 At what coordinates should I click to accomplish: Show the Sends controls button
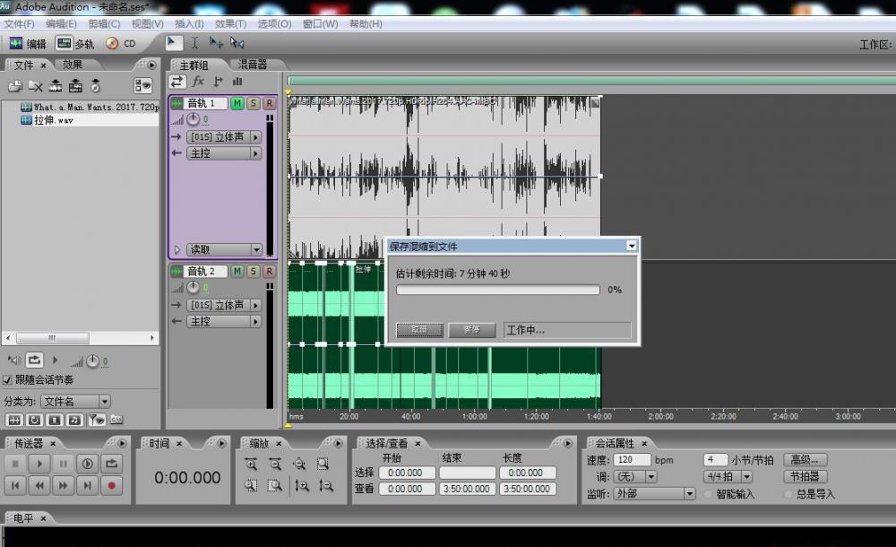click(218, 82)
